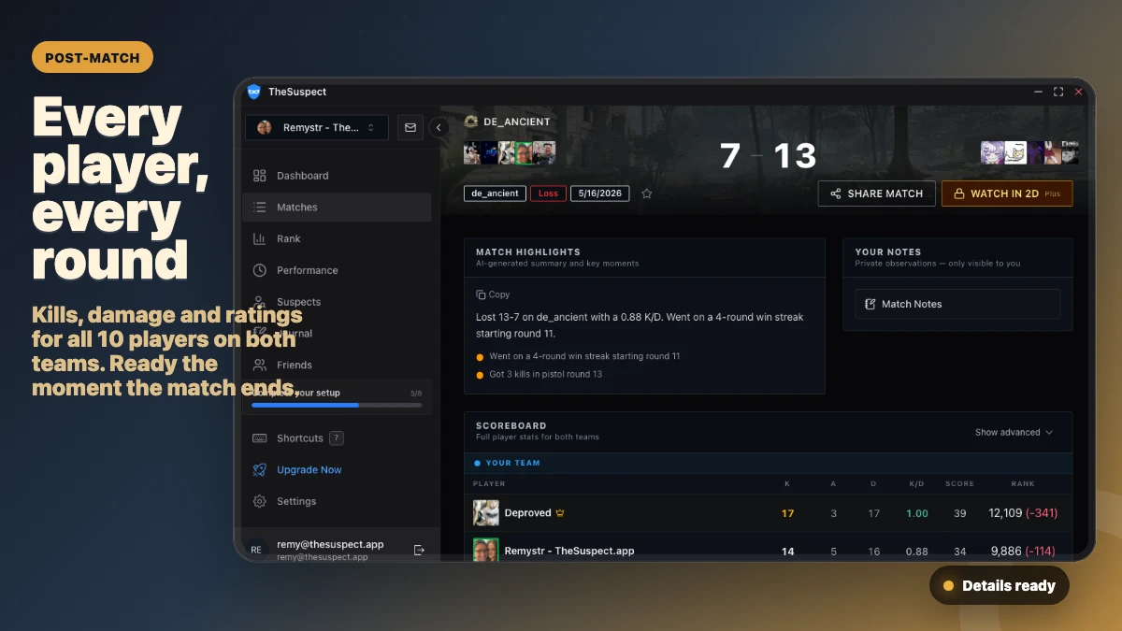Click the Settings gear icon
This screenshot has height=631, width=1122.
pos(260,502)
